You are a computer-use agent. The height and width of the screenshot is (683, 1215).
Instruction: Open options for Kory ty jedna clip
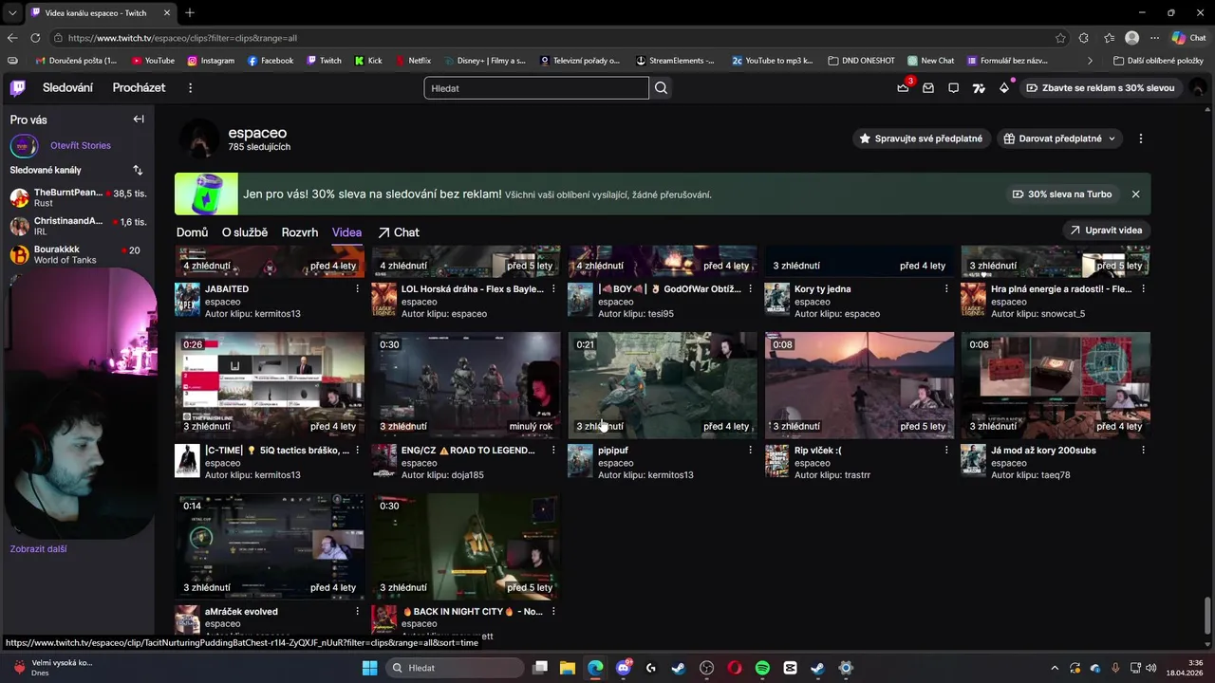point(946,288)
